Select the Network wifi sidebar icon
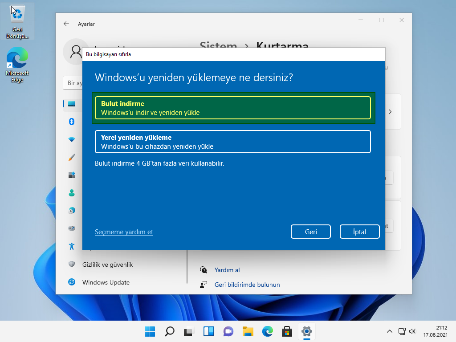This screenshot has width=456, height=342. click(x=72, y=139)
